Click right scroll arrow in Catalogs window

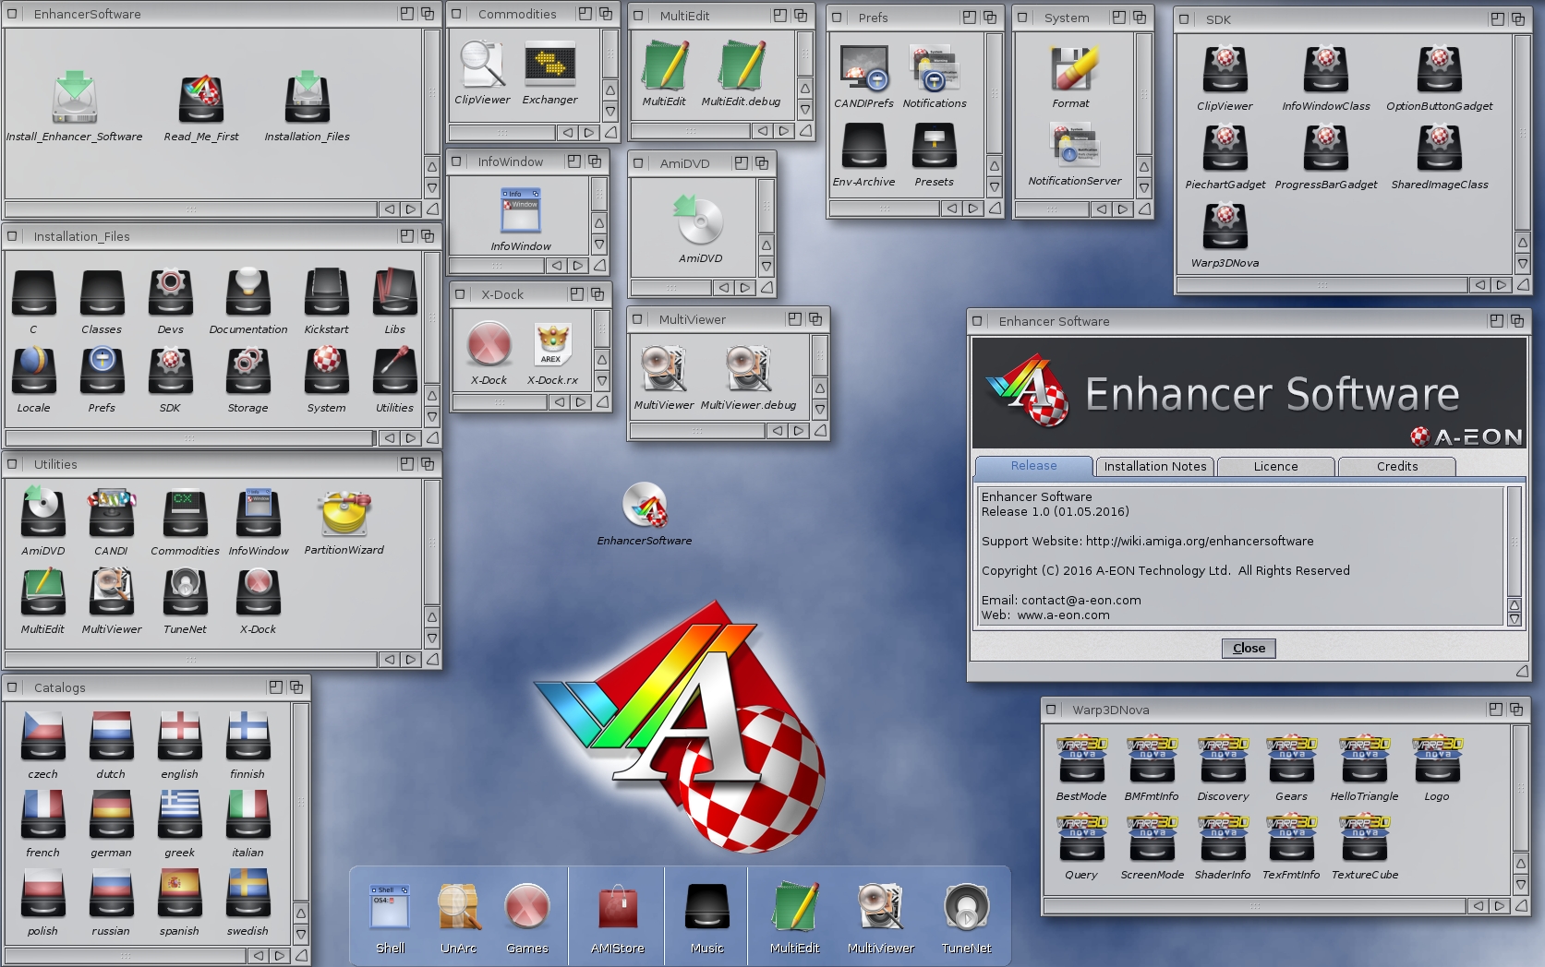pyautogui.click(x=281, y=956)
